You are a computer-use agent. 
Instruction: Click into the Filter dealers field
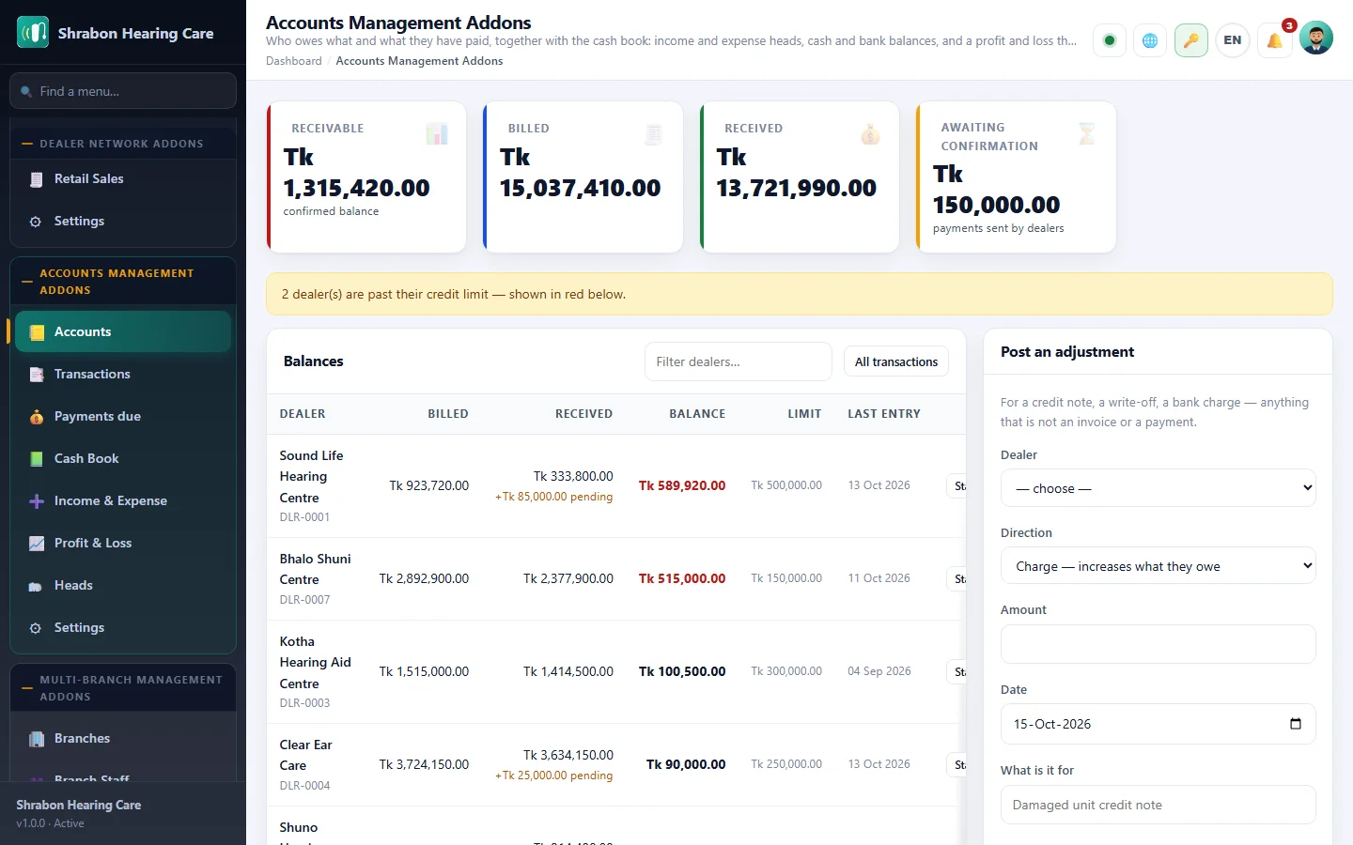pos(739,361)
